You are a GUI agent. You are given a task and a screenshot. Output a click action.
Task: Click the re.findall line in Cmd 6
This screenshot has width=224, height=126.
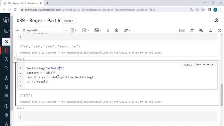60,77
